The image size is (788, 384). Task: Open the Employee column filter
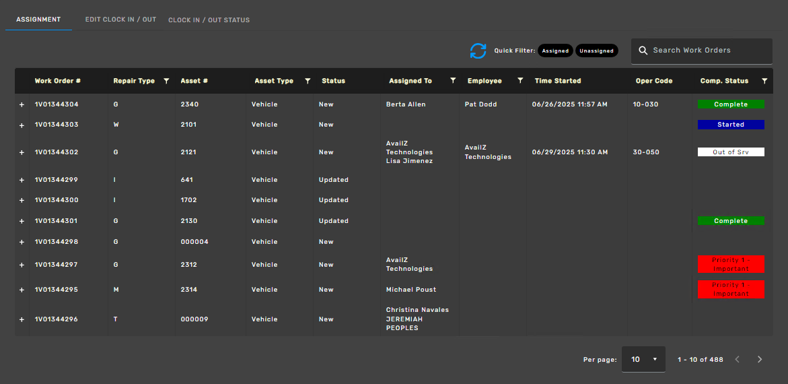[520, 81]
